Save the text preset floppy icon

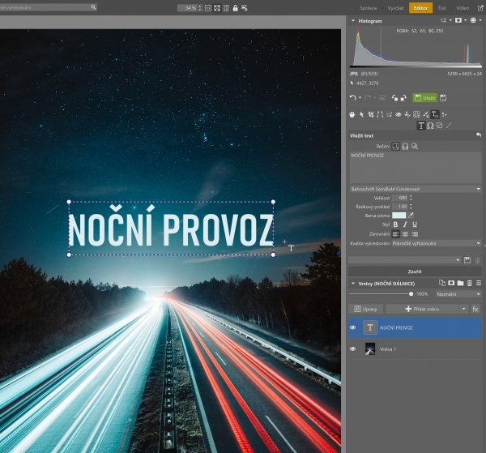pos(467,260)
